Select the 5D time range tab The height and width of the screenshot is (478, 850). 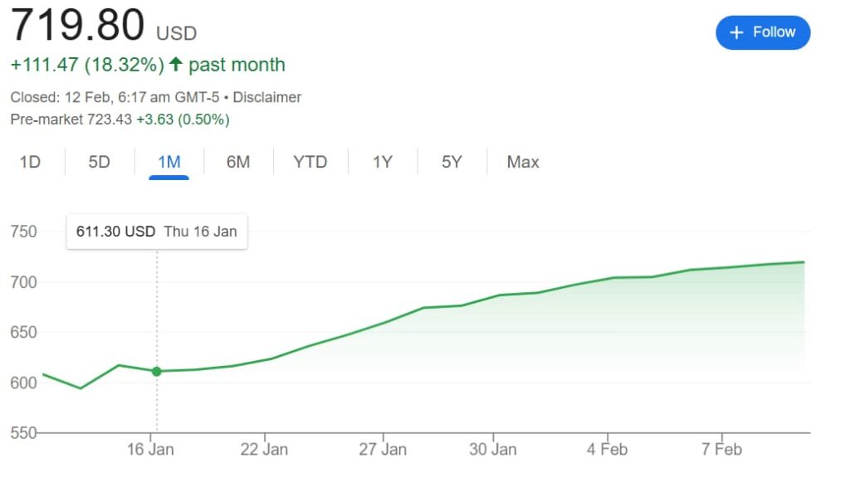99,162
